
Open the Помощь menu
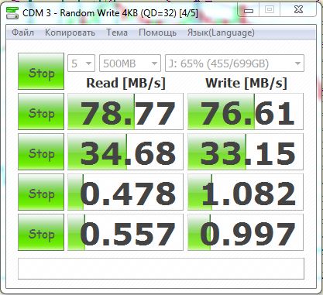157,33
